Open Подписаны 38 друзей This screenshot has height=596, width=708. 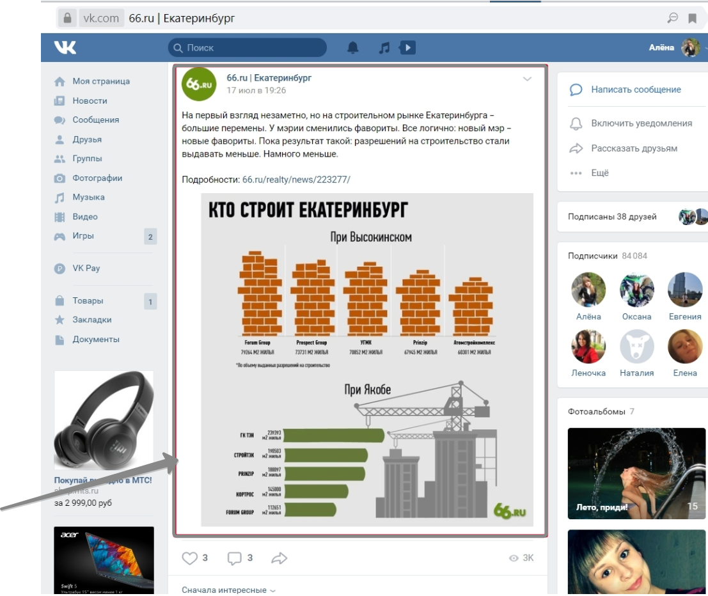[612, 217]
